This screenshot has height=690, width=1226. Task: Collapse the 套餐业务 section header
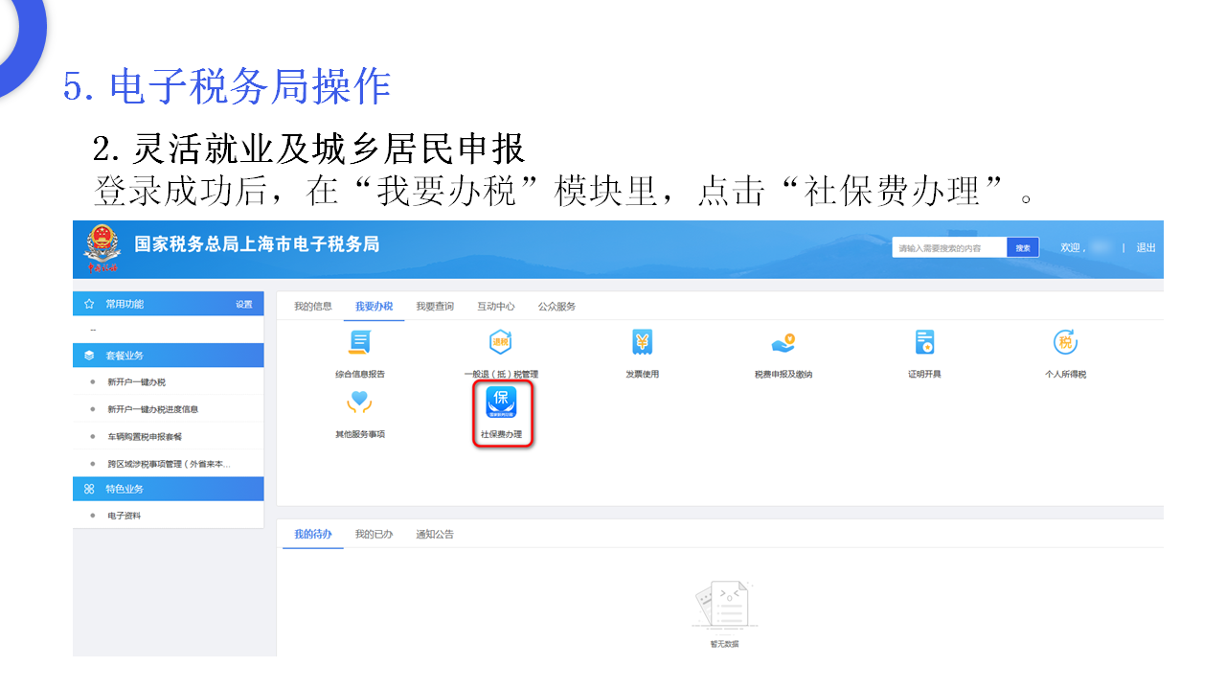169,356
